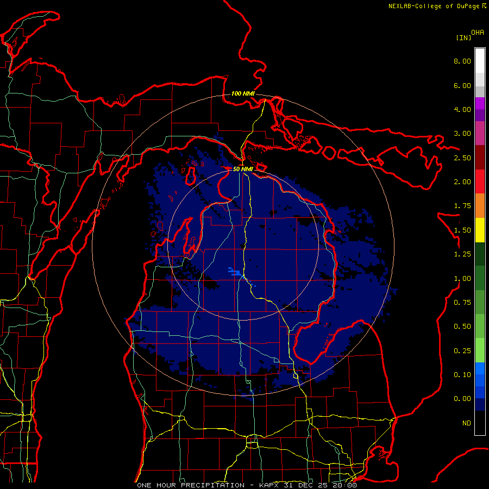Click the 50 NMI range ring label
Image resolution: width=489 pixels, height=489 pixels.
click(243, 169)
